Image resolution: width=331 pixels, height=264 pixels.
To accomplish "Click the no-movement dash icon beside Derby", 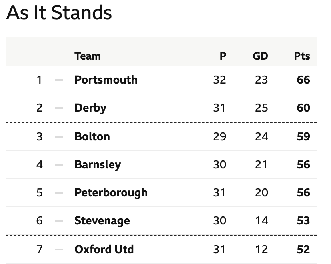I will [x=59, y=108].
